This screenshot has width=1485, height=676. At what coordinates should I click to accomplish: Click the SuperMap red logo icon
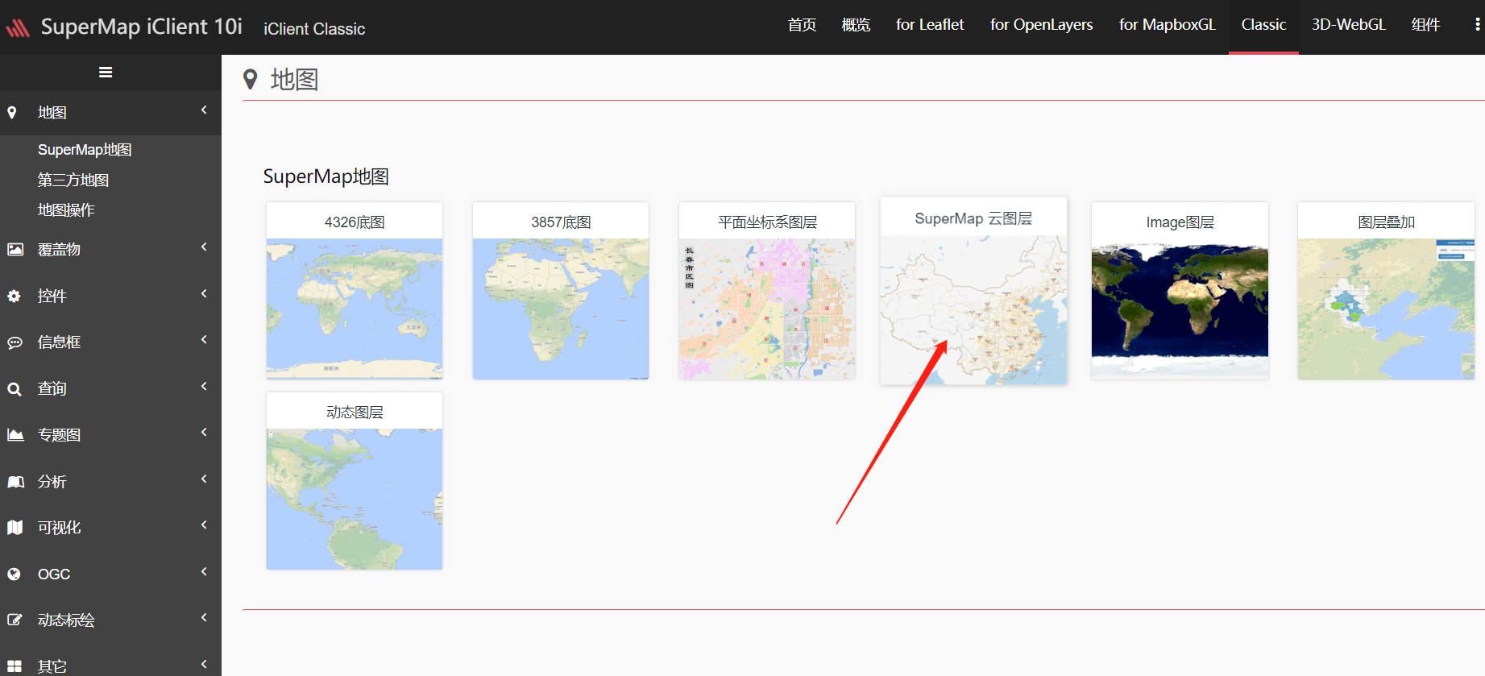point(18,28)
